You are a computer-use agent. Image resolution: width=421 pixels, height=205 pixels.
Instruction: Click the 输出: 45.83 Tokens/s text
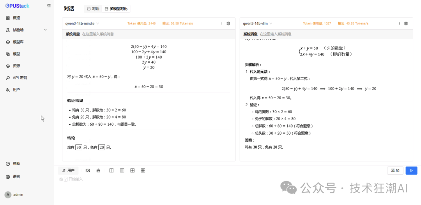click(x=353, y=24)
